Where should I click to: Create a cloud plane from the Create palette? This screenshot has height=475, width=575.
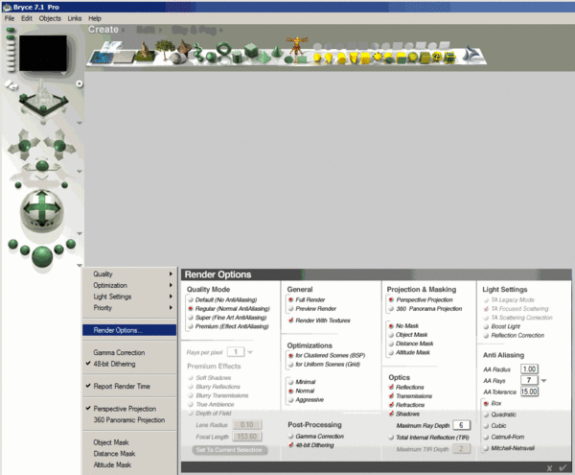pos(112,47)
